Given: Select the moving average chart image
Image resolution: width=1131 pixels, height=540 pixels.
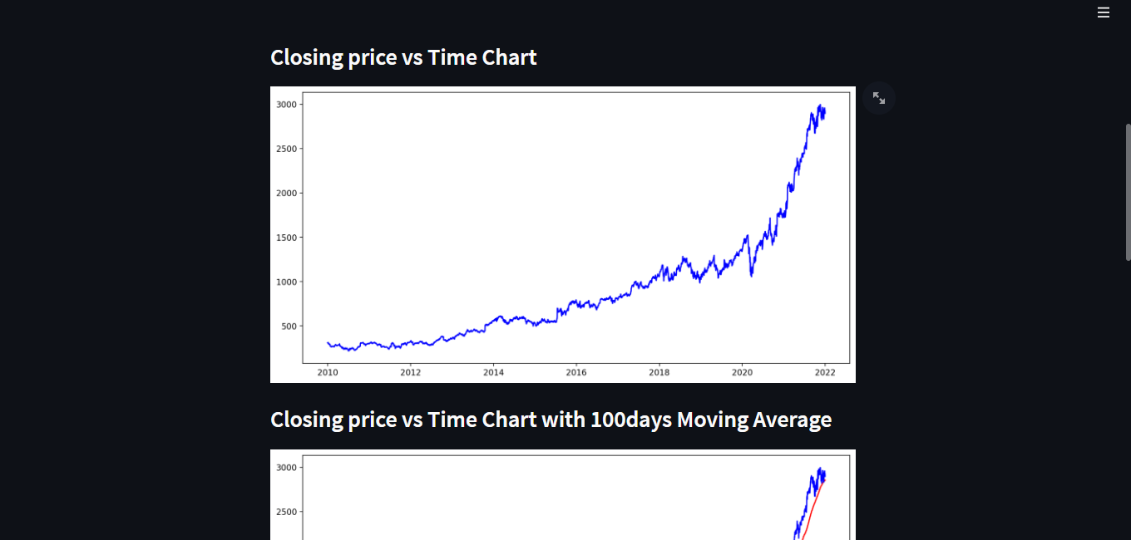Looking at the screenshot, I should coord(562,495).
